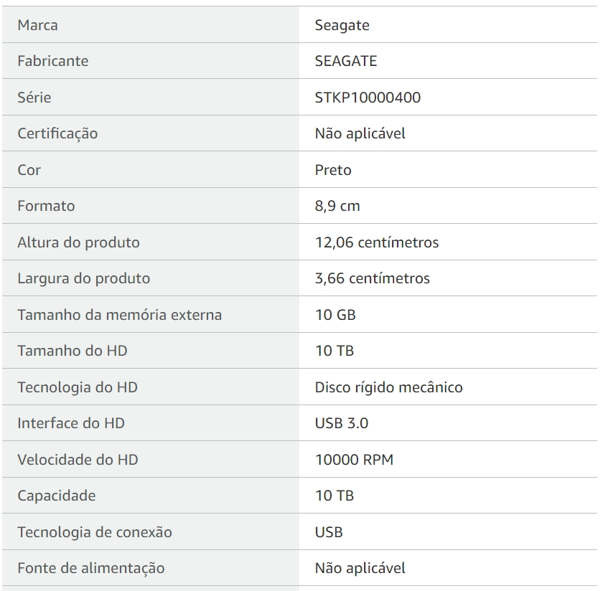This screenshot has height=591, width=603.
Task: Select the STKP10000400 series text
Action: click(368, 98)
